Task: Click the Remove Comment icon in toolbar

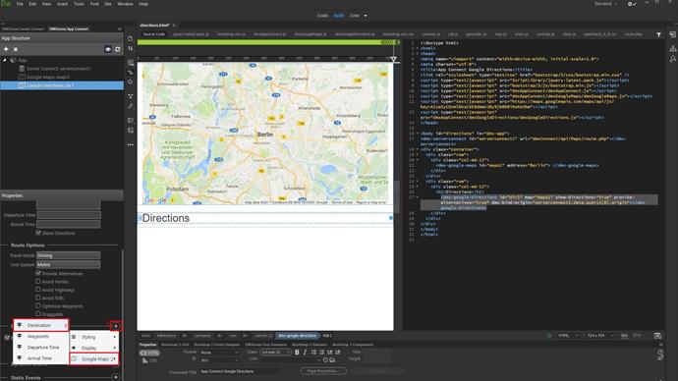Action: [x=130, y=130]
